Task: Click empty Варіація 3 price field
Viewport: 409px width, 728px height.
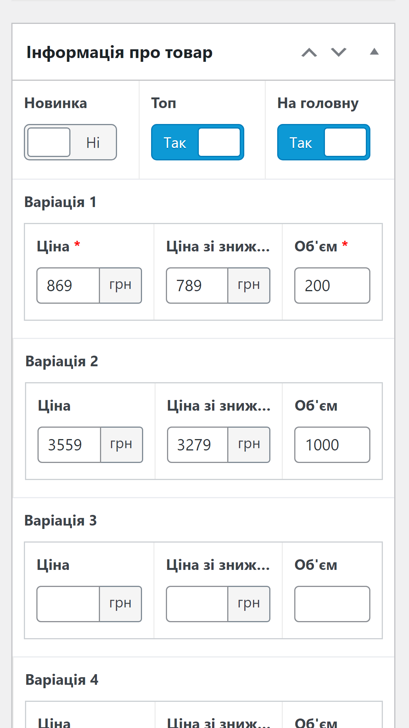Action: click(68, 604)
